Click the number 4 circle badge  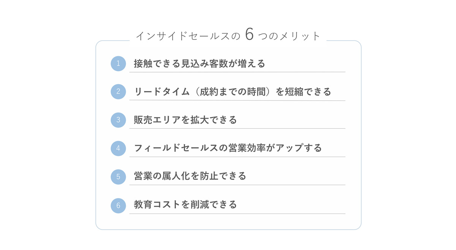click(x=118, y=148)
